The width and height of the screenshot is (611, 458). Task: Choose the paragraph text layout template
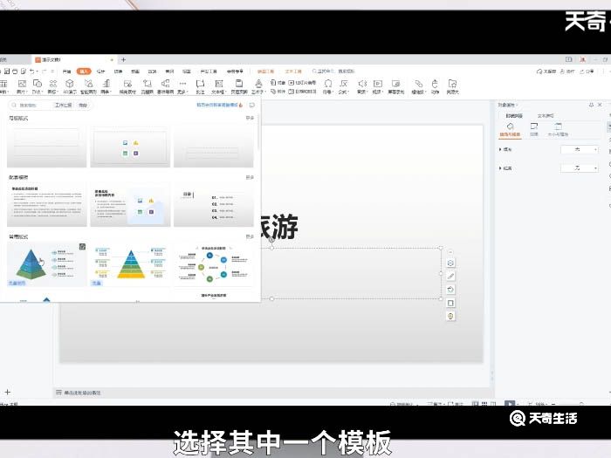(47, 204)
